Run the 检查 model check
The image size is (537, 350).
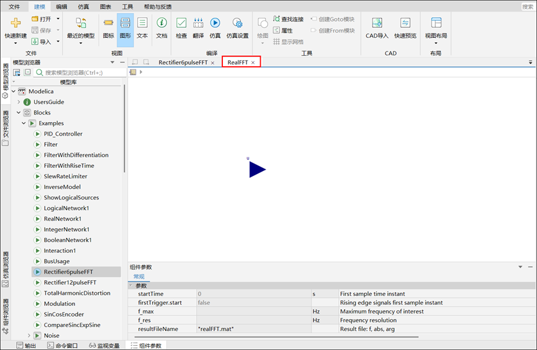[x=181, y=23]
